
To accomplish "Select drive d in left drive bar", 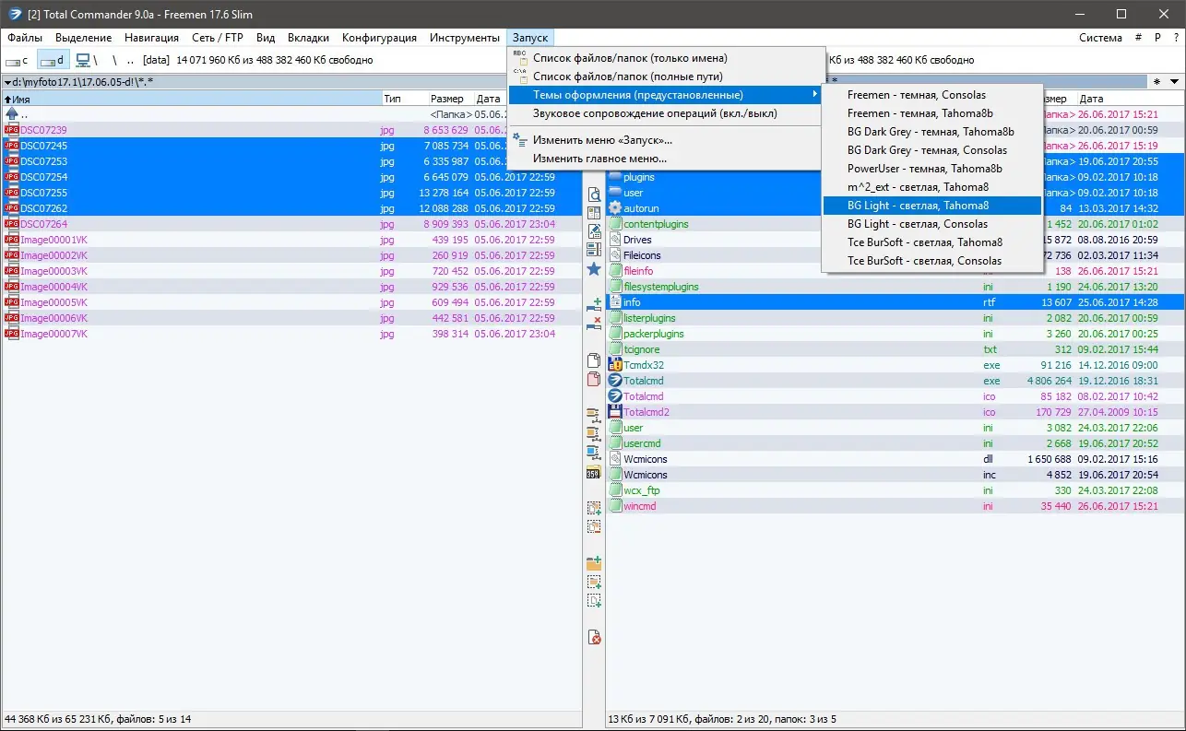I will (53, 60).
